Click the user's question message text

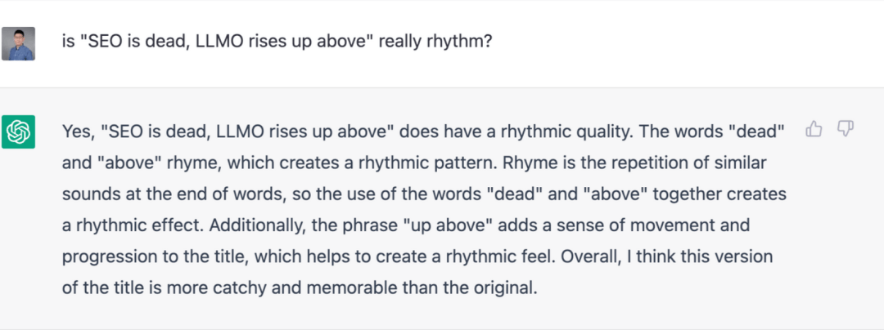tap(277, 42)
